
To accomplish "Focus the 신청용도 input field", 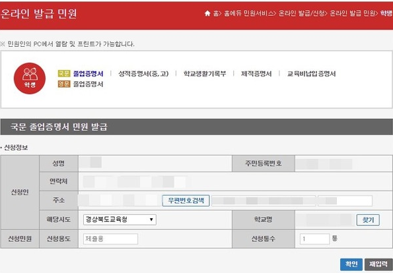I will (110, 239).
